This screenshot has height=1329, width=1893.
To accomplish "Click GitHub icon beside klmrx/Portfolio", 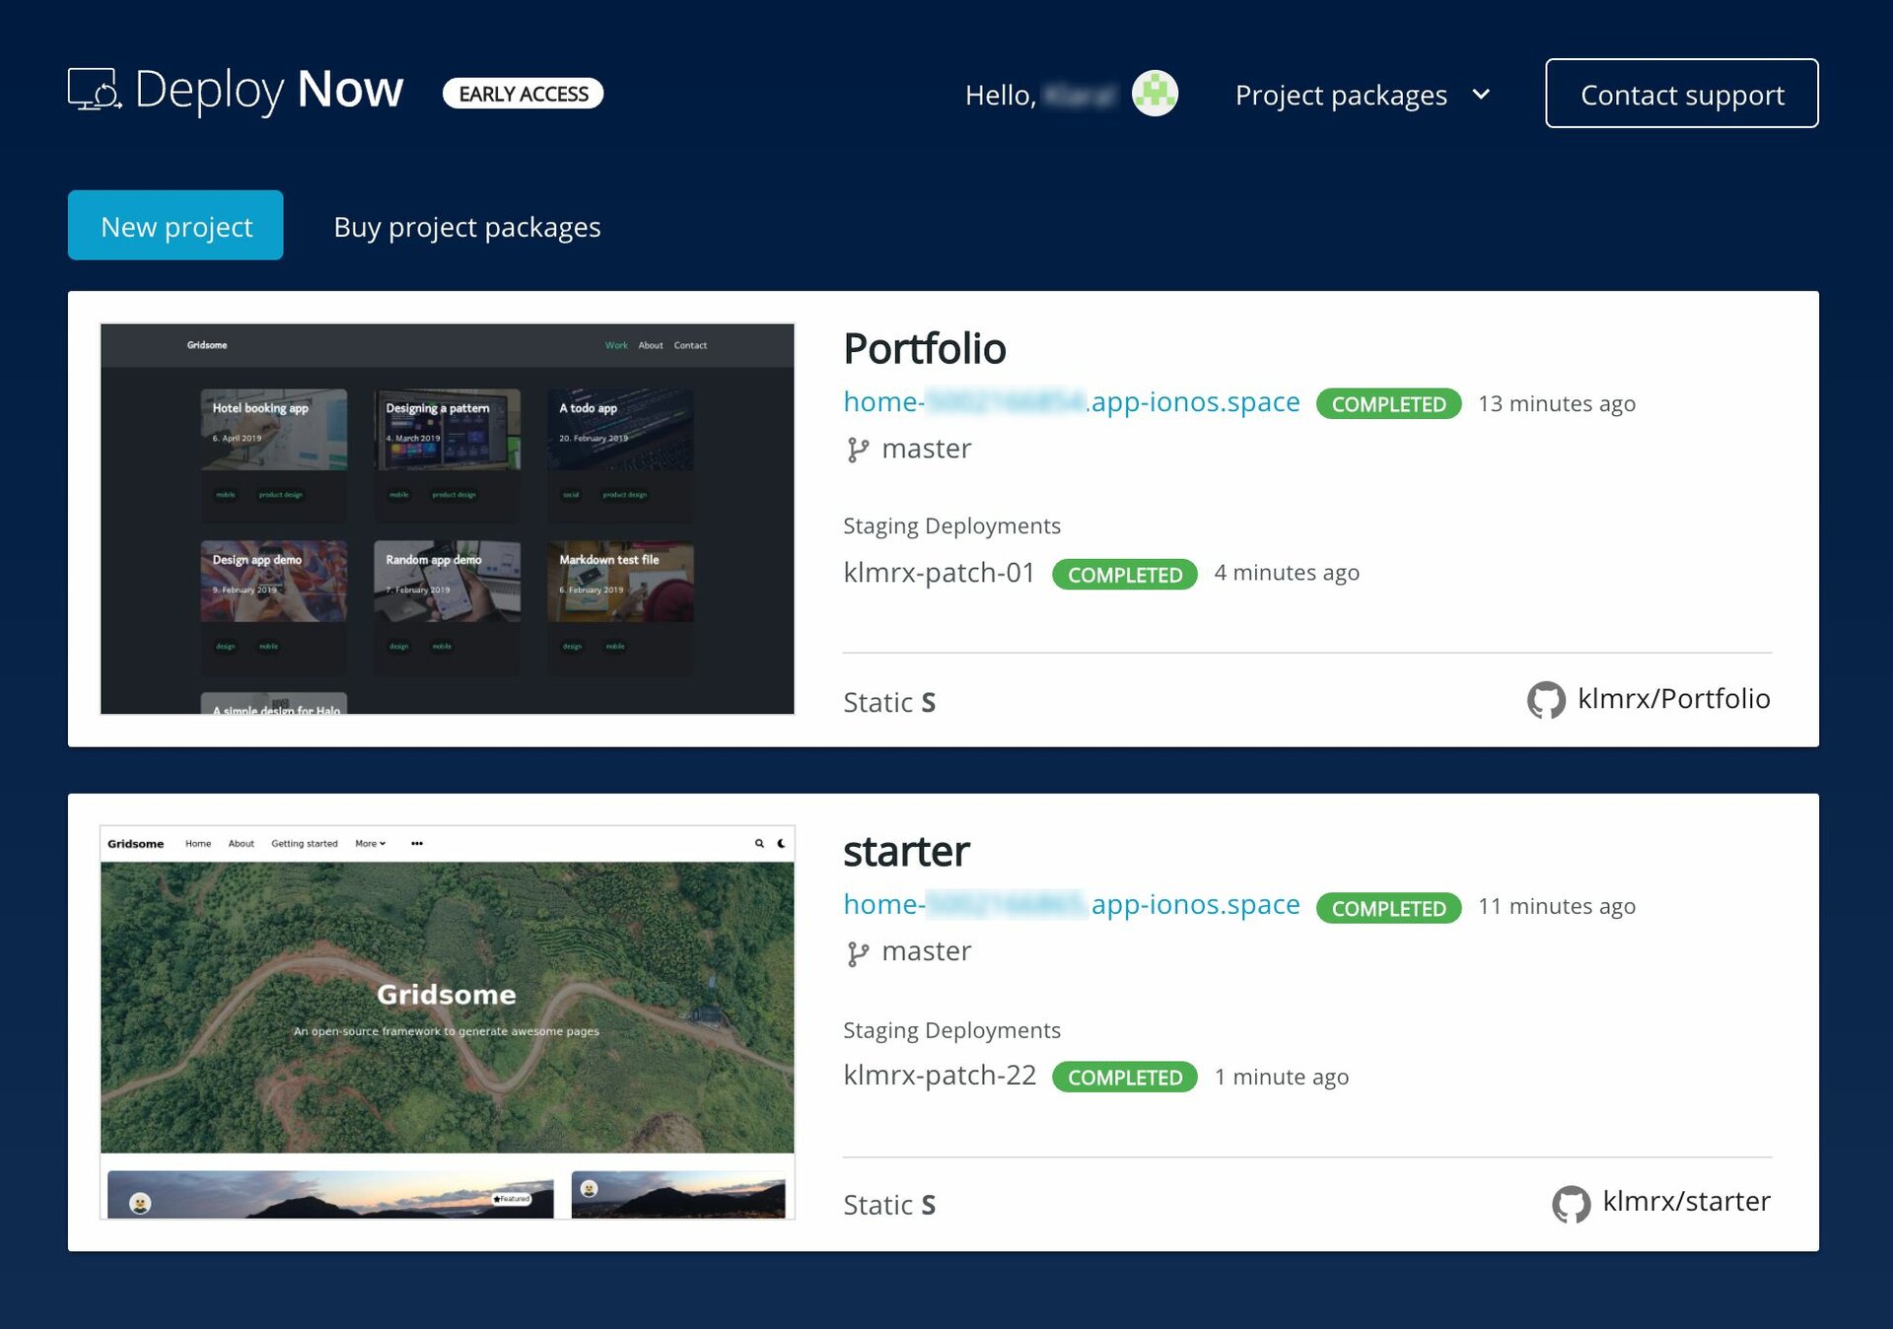I will 1546,700.
